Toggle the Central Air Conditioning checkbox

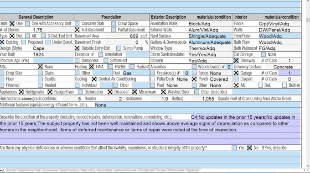pos(94,79)
